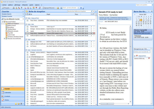Collapse the 'Aujourd'hui' task group
The height and width of the screenshot is (109, 154).
tap(135, 56)
